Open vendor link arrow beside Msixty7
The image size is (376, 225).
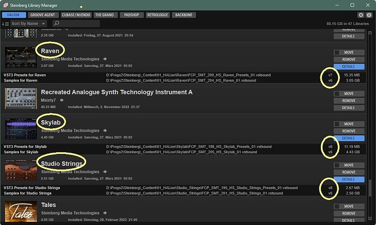[62, 100]
